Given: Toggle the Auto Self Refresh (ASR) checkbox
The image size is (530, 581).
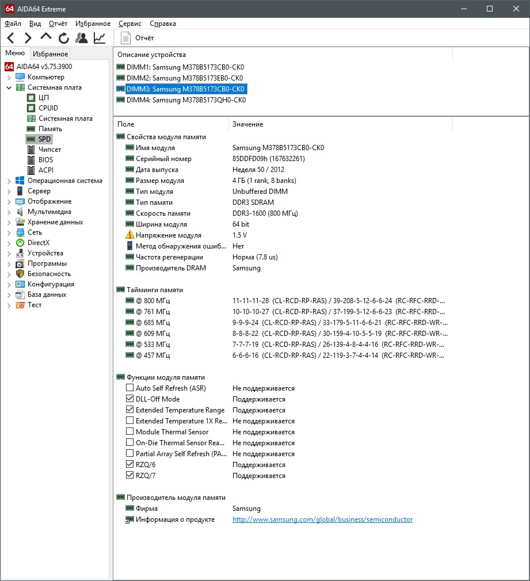Looking at the screenshot, I should (x=129, y=388).
